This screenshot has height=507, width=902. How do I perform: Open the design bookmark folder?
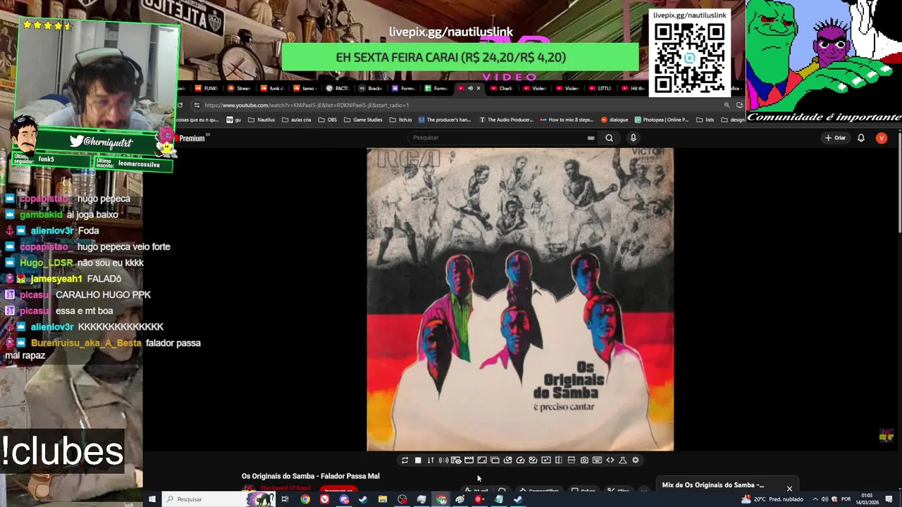pyautogui.click(x=733, y=120)
